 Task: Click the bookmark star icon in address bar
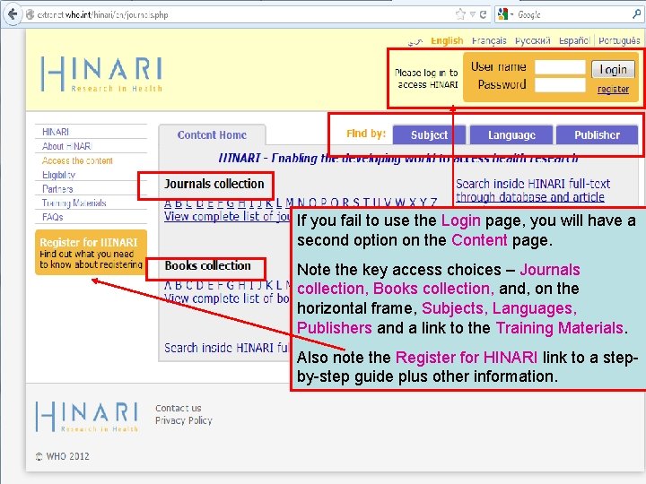460,14
